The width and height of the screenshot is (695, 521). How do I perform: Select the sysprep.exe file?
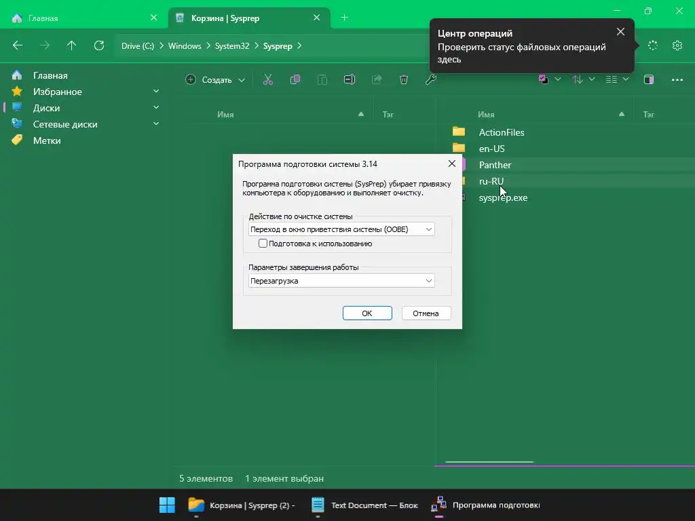(503, 197)
